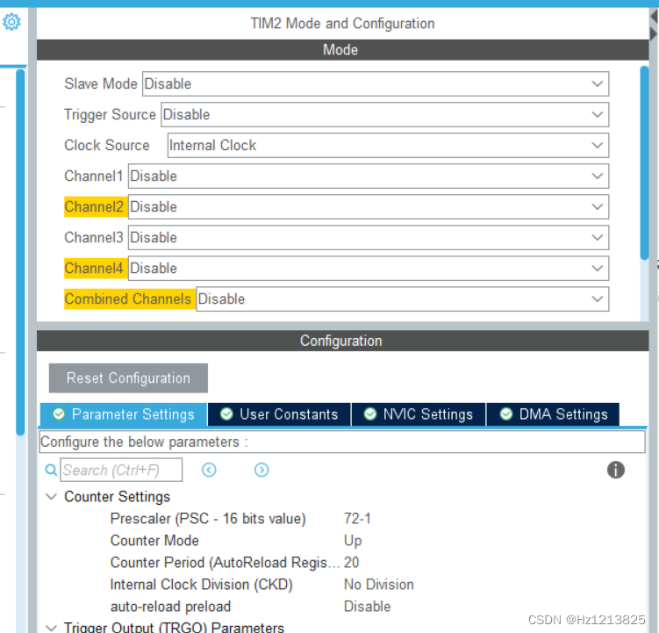Image resolution: width=659 pixels, height=633 pixels.
Task: Click the settings gear icon
Action: [11, 22]
